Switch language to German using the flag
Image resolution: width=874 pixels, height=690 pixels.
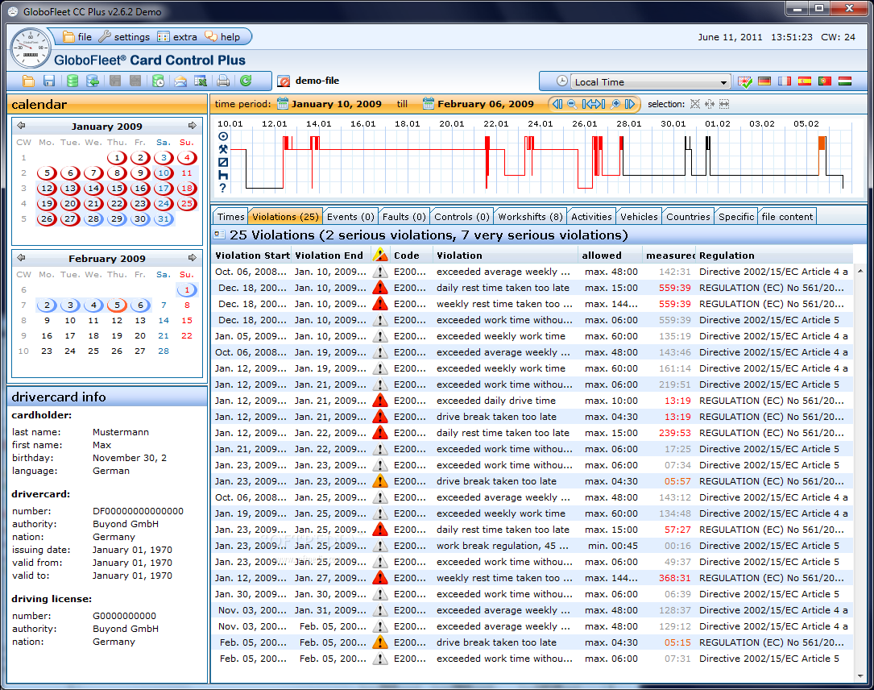click(764, 81)
